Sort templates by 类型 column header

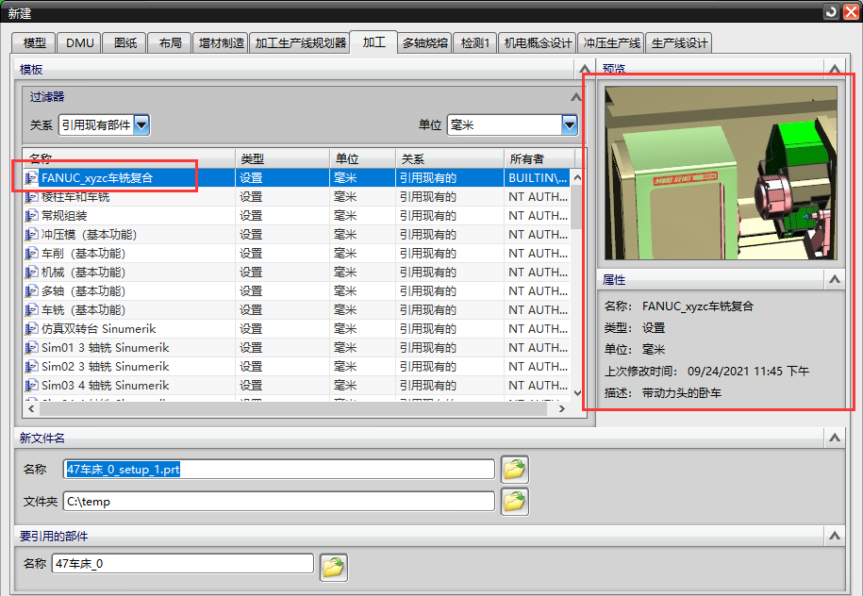pyautogui.click(x=282, y=159)
